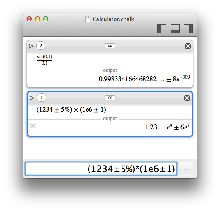The height and width of the screenshot is (211, 220).
Task: Remove computation 2 with its X icon
Action: [x=188, y=46]
